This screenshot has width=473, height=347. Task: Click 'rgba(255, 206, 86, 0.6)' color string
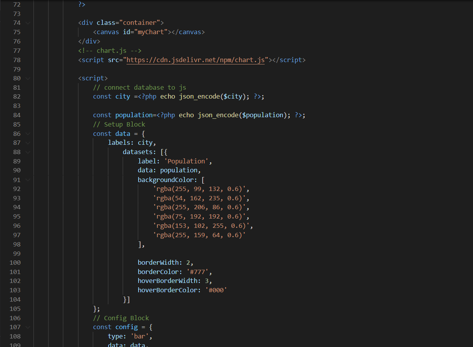pos(199,207)
